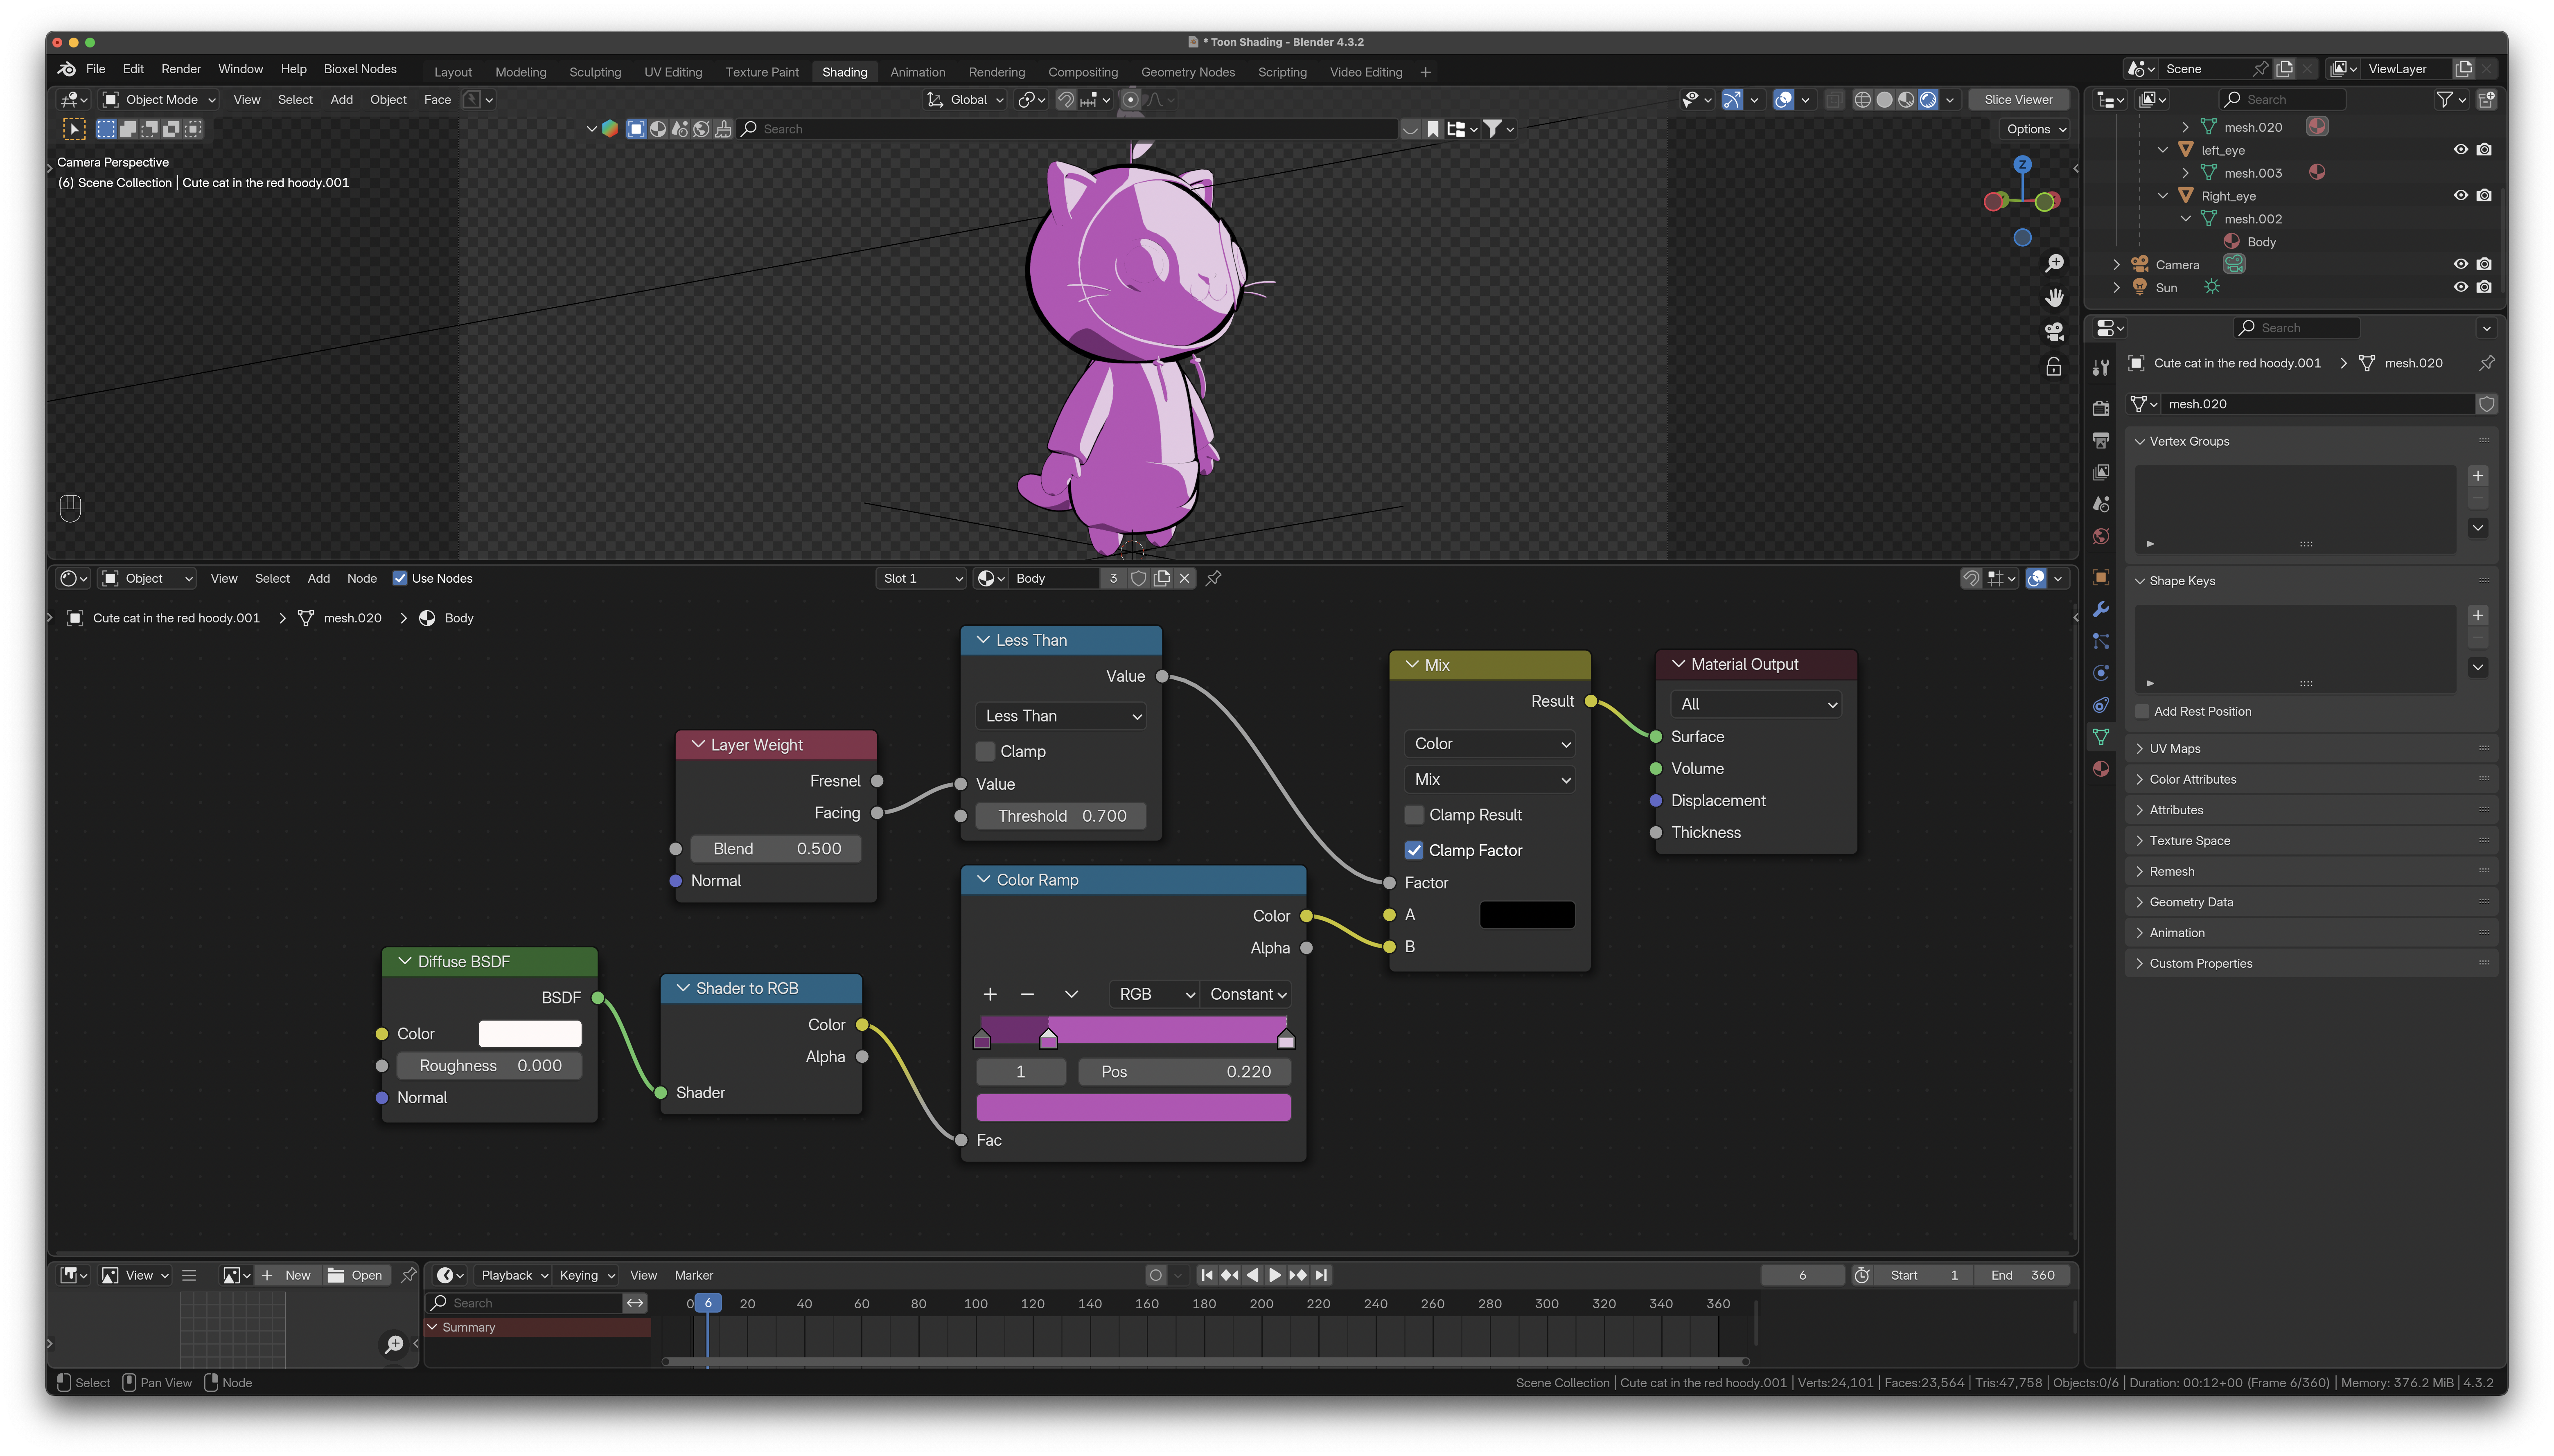Viewport: 2554px width, 1456px height.
Task: Click the pan hand icon in viewport
Action: click(2054, 297)
